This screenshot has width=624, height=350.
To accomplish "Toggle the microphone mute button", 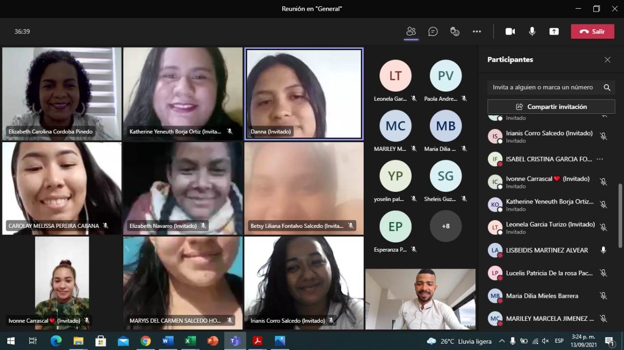I will point(532,32).
